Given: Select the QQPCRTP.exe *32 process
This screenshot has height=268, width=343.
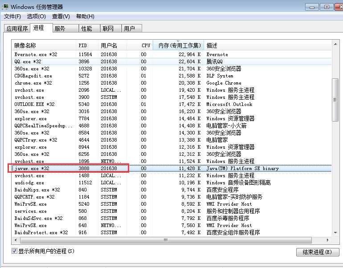Looking at the screenshot, I should coord(171,197).
